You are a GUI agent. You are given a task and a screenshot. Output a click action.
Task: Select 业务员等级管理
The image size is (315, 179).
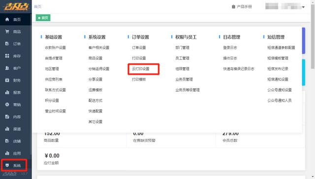click(x=188, y=90)
